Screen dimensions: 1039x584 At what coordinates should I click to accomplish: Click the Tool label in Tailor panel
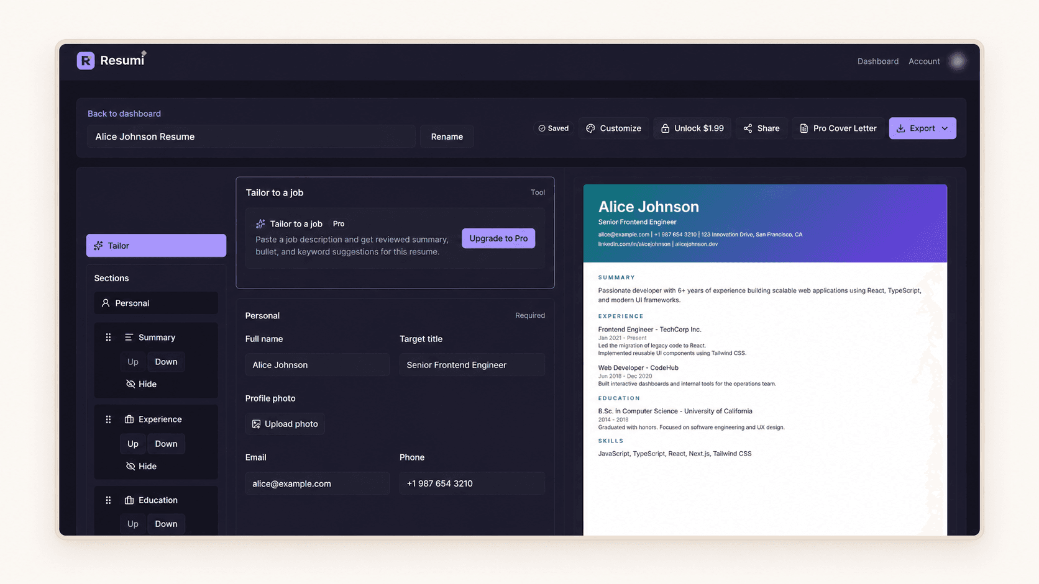(x=538, y=192)
